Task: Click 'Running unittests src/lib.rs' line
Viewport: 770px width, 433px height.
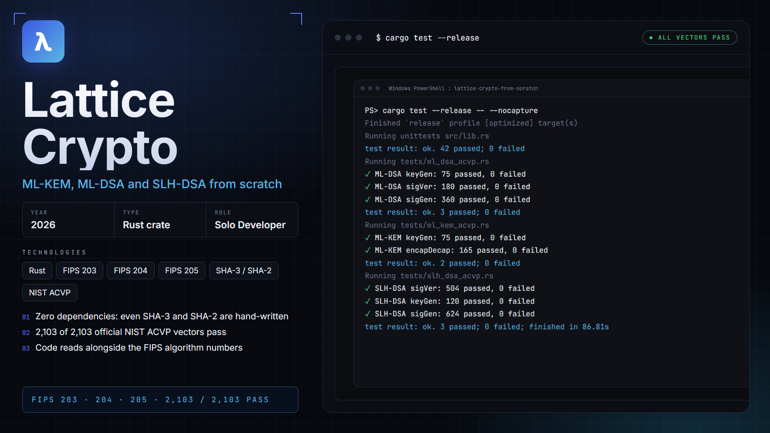Action: (427, 136)
